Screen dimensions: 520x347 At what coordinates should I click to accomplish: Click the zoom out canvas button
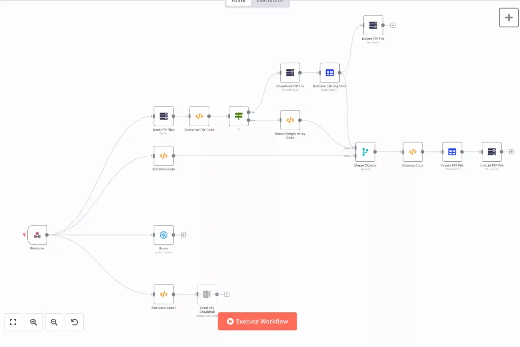[54, 322]
